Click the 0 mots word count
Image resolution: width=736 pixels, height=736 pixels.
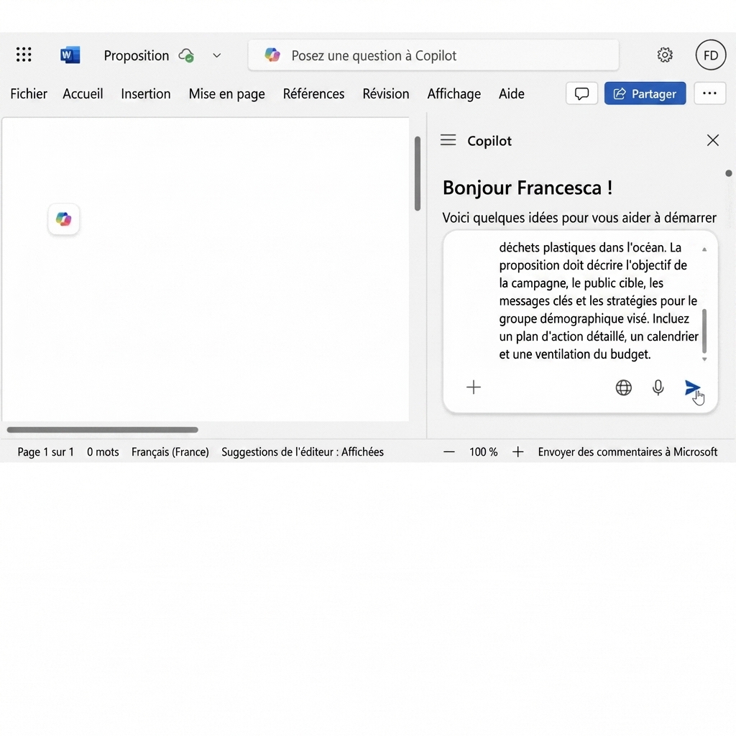point(103,451)
